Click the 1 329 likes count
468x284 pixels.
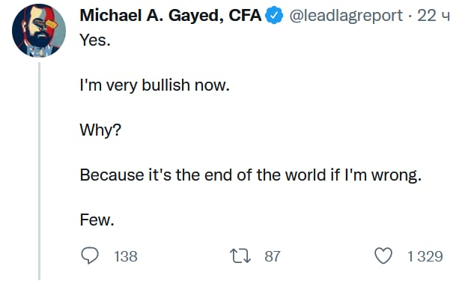425,256
